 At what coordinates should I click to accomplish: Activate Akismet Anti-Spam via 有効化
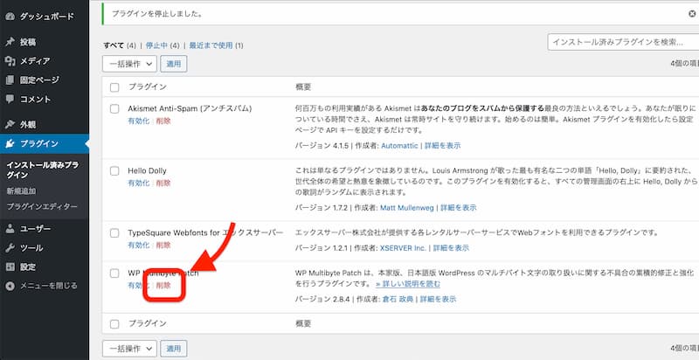139,121
